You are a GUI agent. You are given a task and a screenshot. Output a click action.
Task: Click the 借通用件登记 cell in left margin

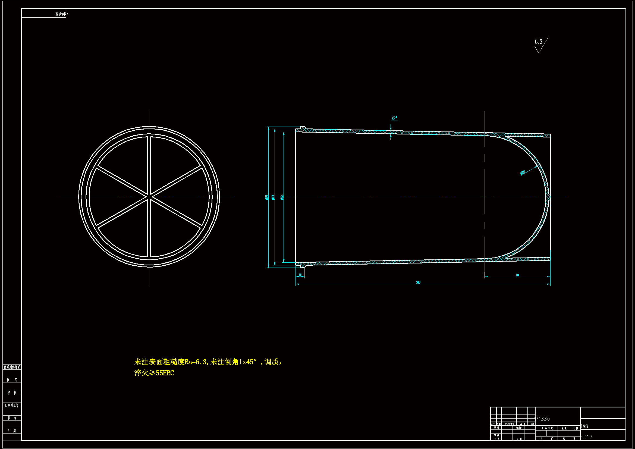[x=12, y=367]
